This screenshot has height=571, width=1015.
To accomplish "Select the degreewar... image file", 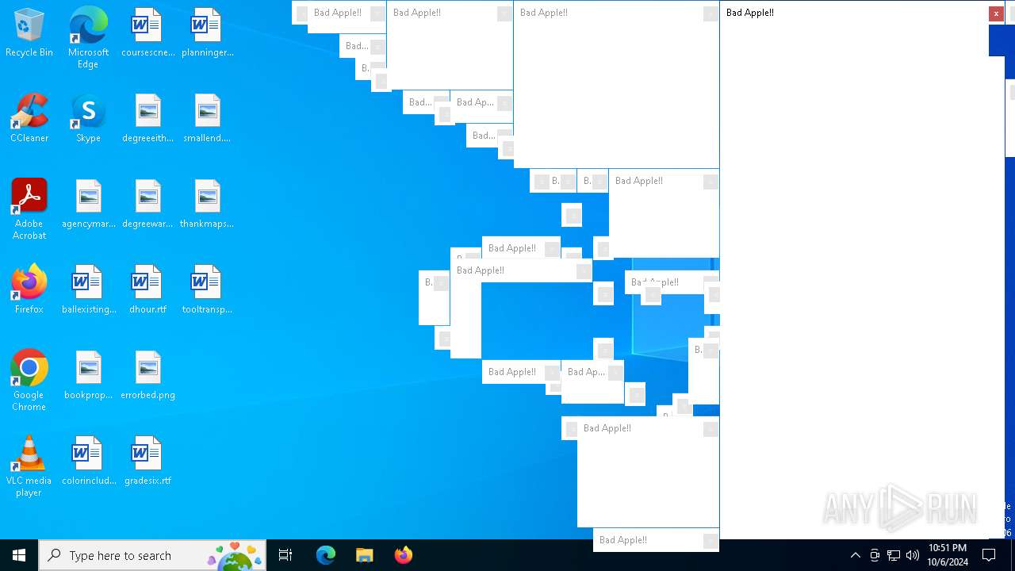I will point(147,205).
